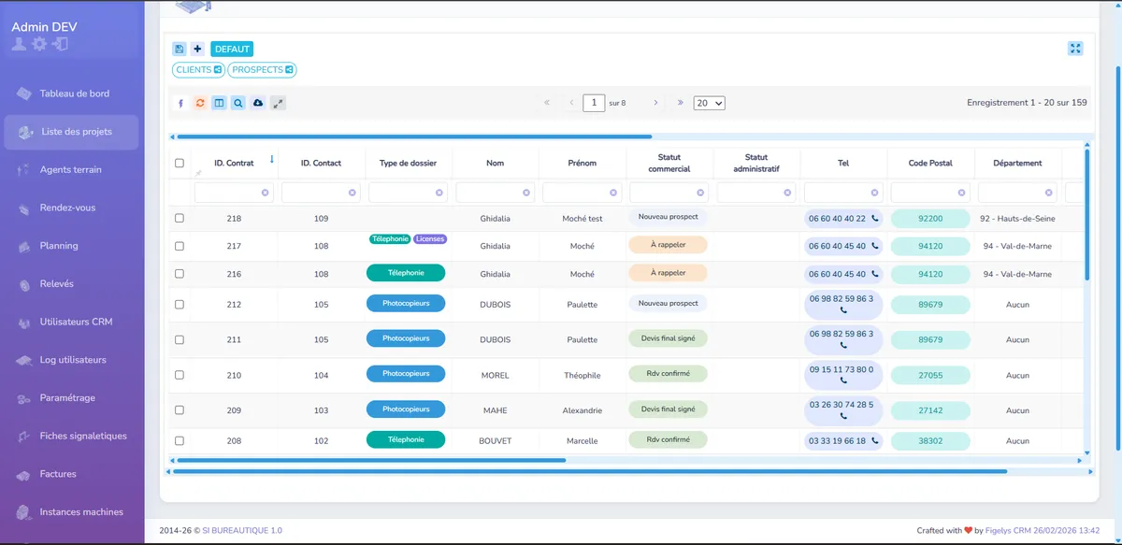The image size is (1122, 545).
Task: Select row checkbox for contract 218
Action: point(180,219)
